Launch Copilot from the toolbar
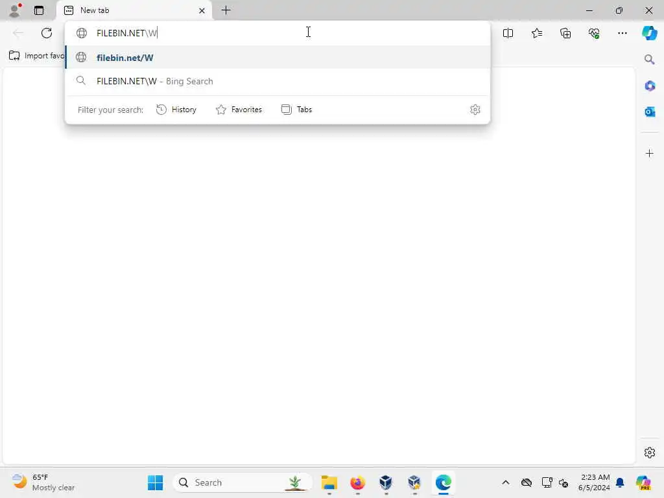This screenshot has width=664, height=498. [649, 33]
